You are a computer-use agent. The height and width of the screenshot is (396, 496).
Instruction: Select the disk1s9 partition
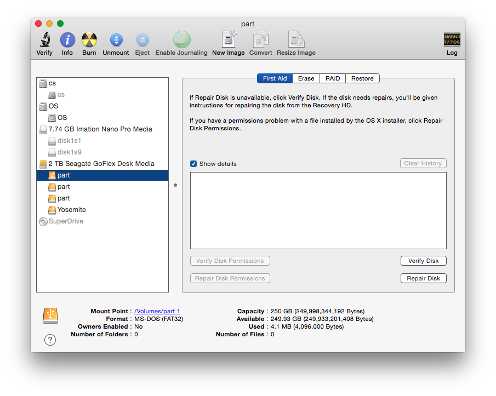(x=102, y=152)
